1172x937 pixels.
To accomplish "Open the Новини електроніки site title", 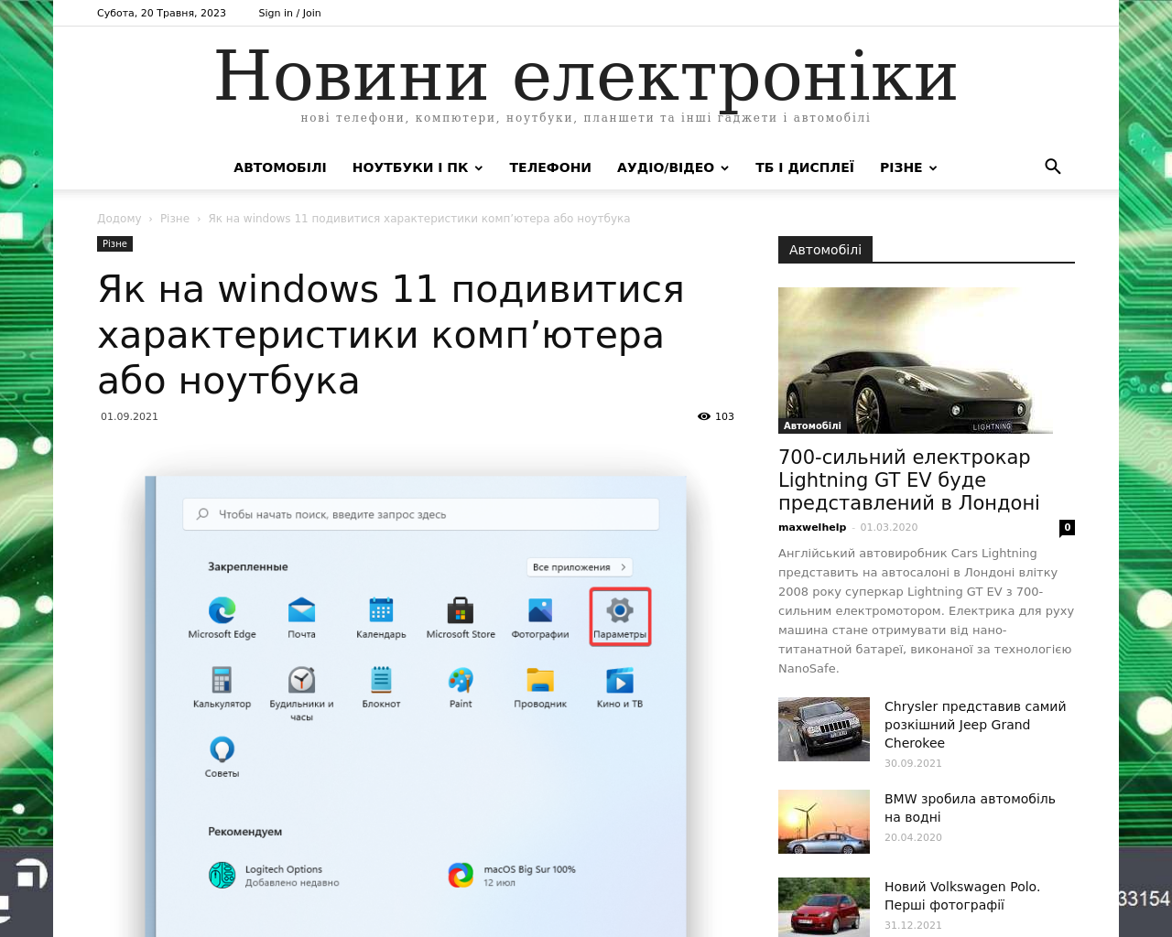I will (x=586, y=76).
